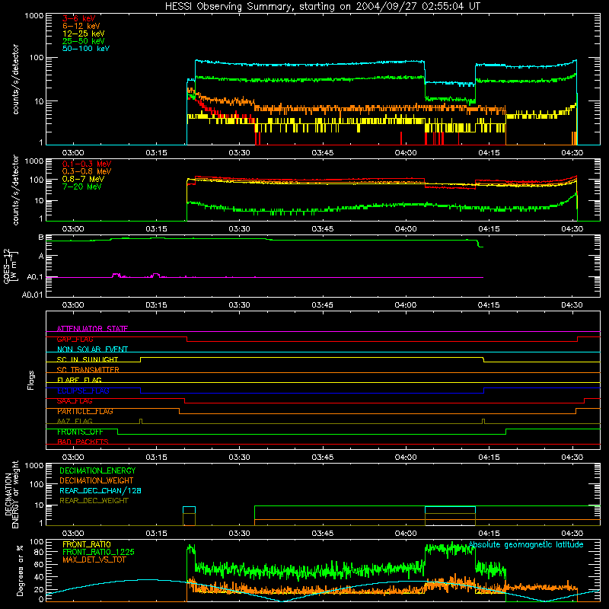Click the 04:30 tick under Flags panel

coord(572,458)
